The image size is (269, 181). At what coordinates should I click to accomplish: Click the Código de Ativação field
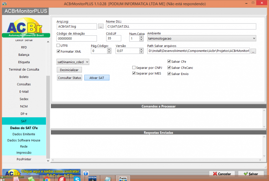(77, 39)
